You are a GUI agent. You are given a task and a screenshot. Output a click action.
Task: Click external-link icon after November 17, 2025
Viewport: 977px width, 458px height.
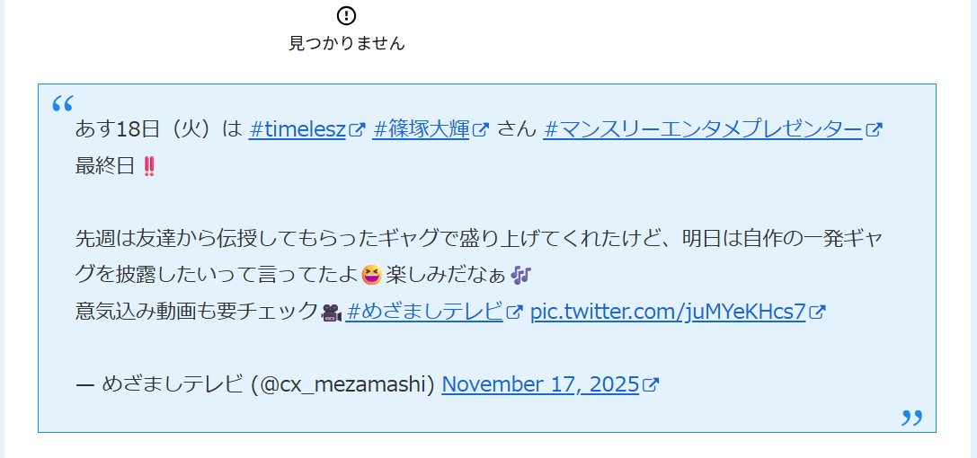[x=651, y=385]
